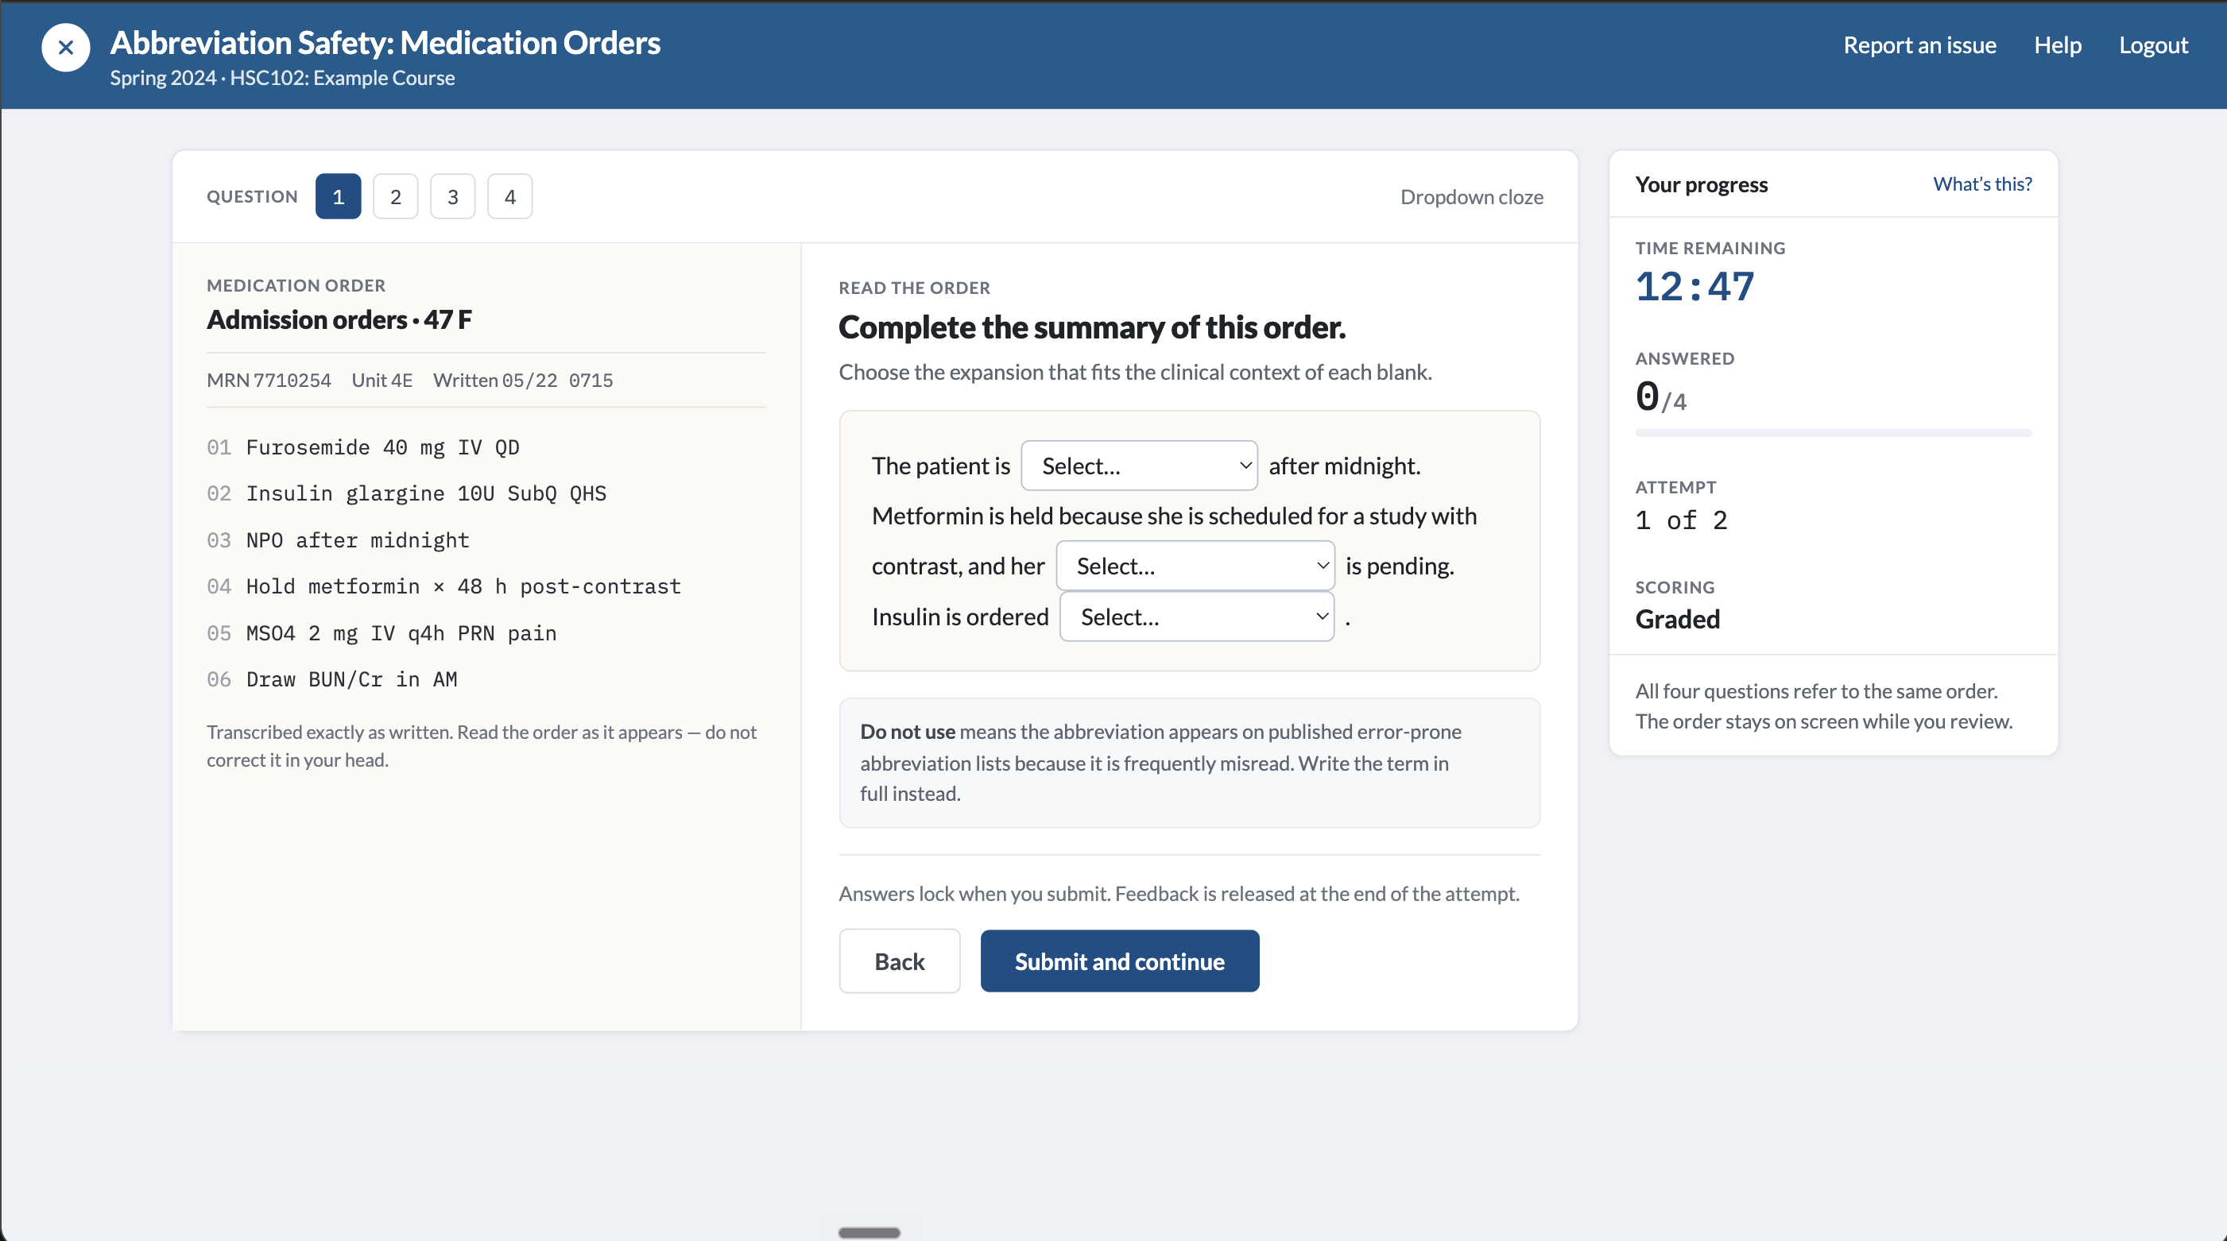
Task: Click the horizontal scrollbar thumb at bottom
Action: [x=869, y=1232]
